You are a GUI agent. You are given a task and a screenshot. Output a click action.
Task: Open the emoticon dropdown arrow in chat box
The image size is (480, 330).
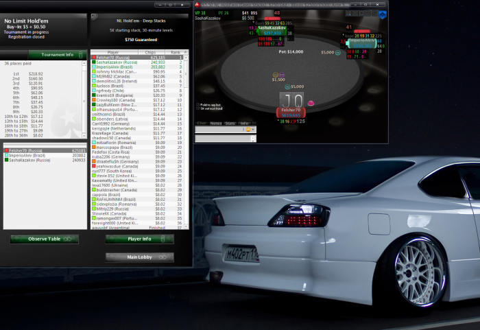(253, 130)
